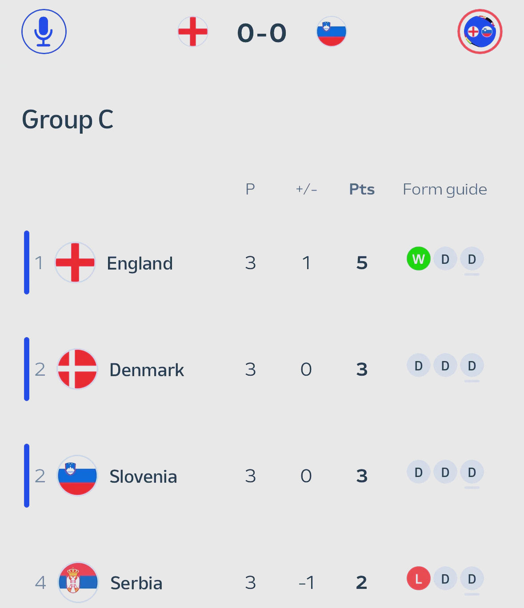524x608 pixels.
Task: Tap the Group C heading
Action: (68, 119)
